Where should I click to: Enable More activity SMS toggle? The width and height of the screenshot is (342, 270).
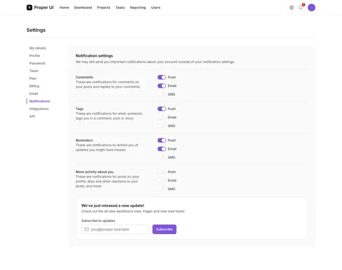pos(161,189)
